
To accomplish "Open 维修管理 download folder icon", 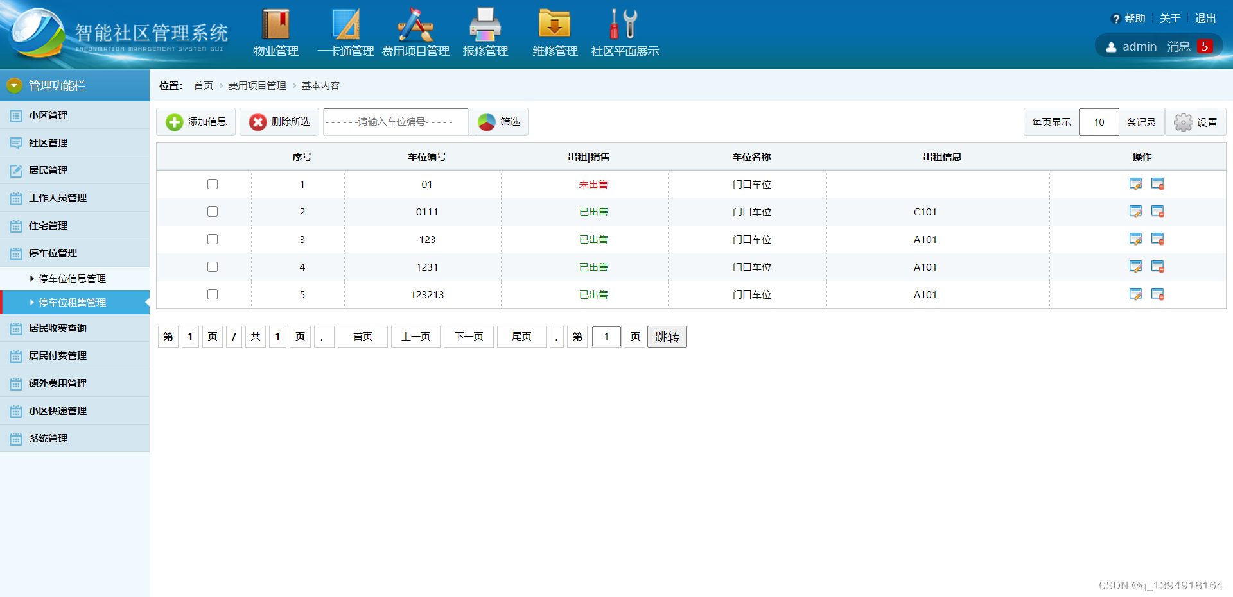I will pos(555,24).
